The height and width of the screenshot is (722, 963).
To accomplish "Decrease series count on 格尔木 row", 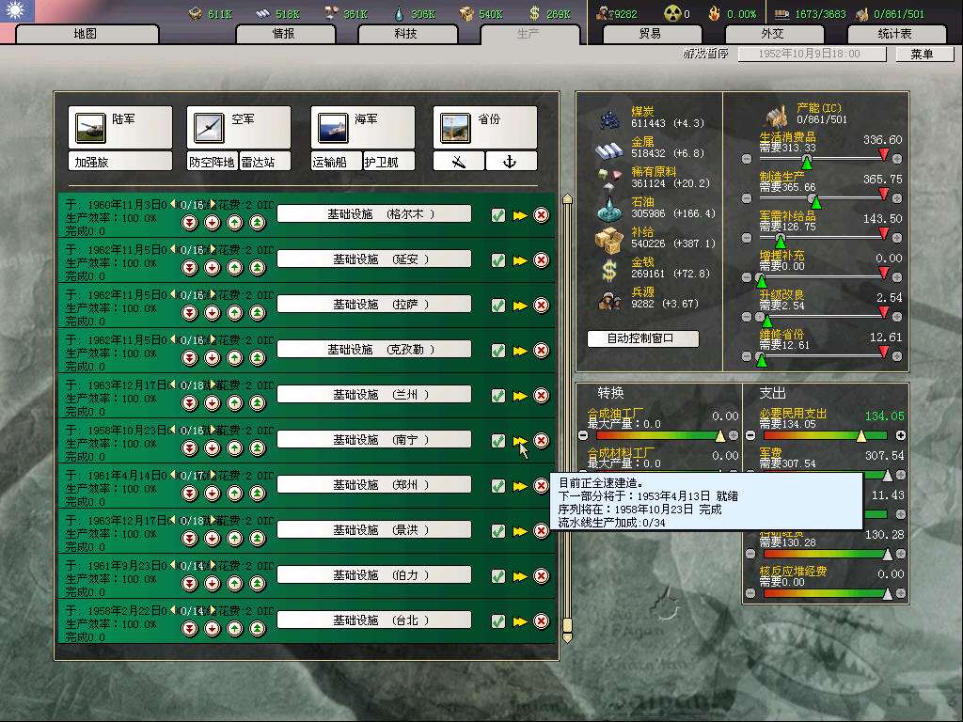I will 173,204.
